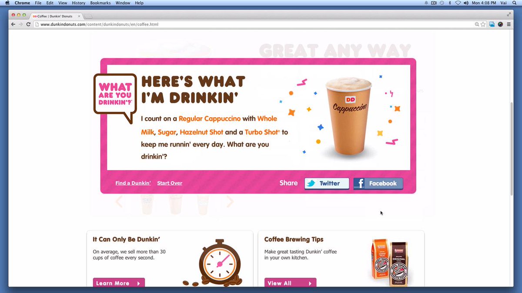
Task: Open the Bookmarks menu
Action: 100,3
